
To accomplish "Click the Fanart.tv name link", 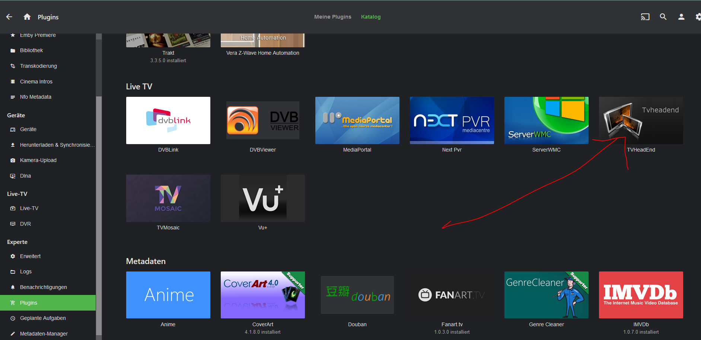I will [452, 324].
